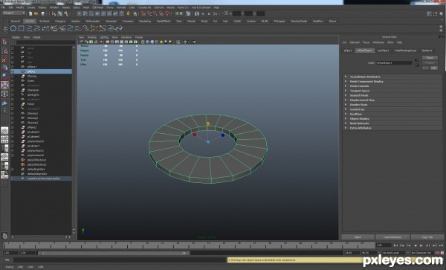Expand Tessellation Attributes section
Image resolution: width=446 pixels, height=270 pixels.
pyautogui.click(x=392, y=77)
